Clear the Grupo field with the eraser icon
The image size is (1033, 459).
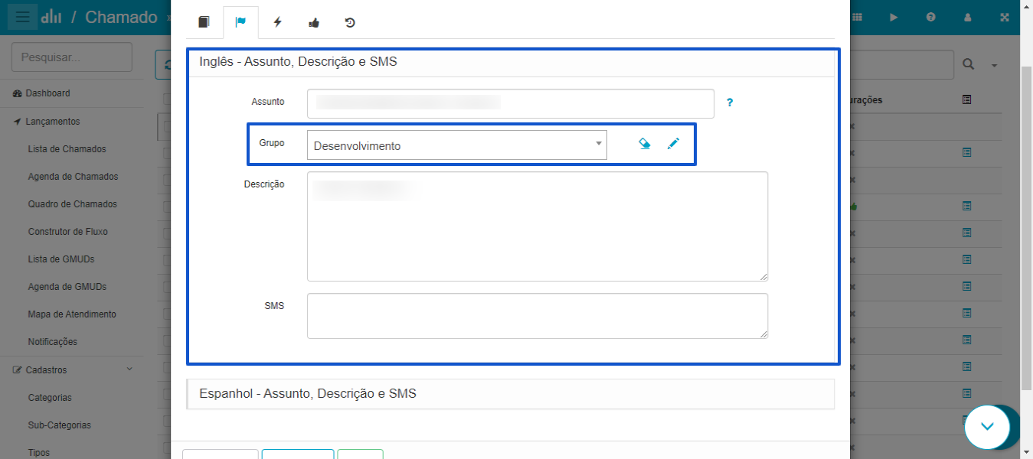645,144
